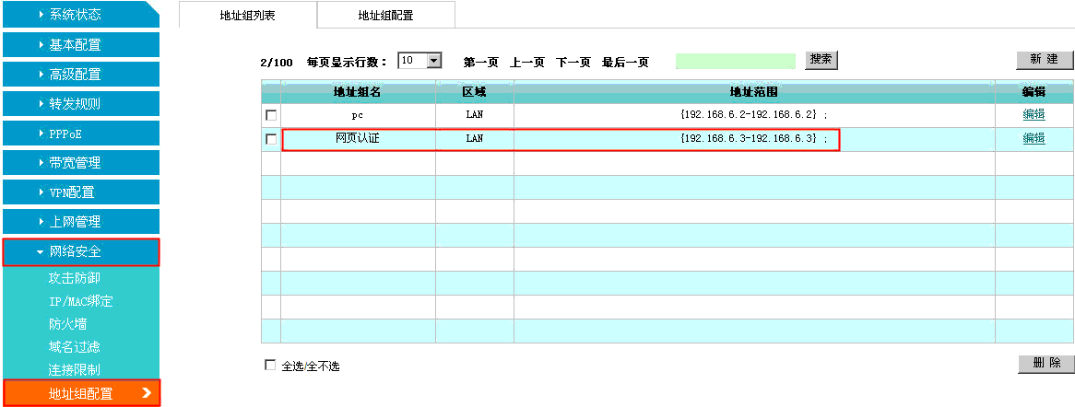Tick the checkbox for 网页认证 row
The image size is (1075, 407).
(x=271, y=139)
